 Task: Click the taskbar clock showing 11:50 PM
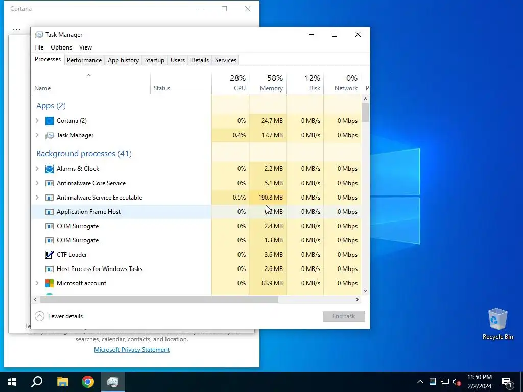click(x=479, y=382)
